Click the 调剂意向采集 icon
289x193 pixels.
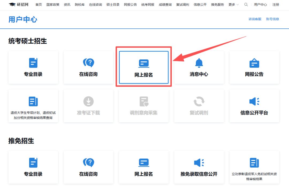click(x=144, y=101)
